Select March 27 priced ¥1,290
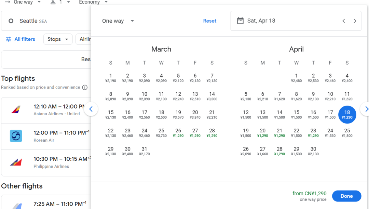The height and width of the screenshot is (209, 369). 195,133
